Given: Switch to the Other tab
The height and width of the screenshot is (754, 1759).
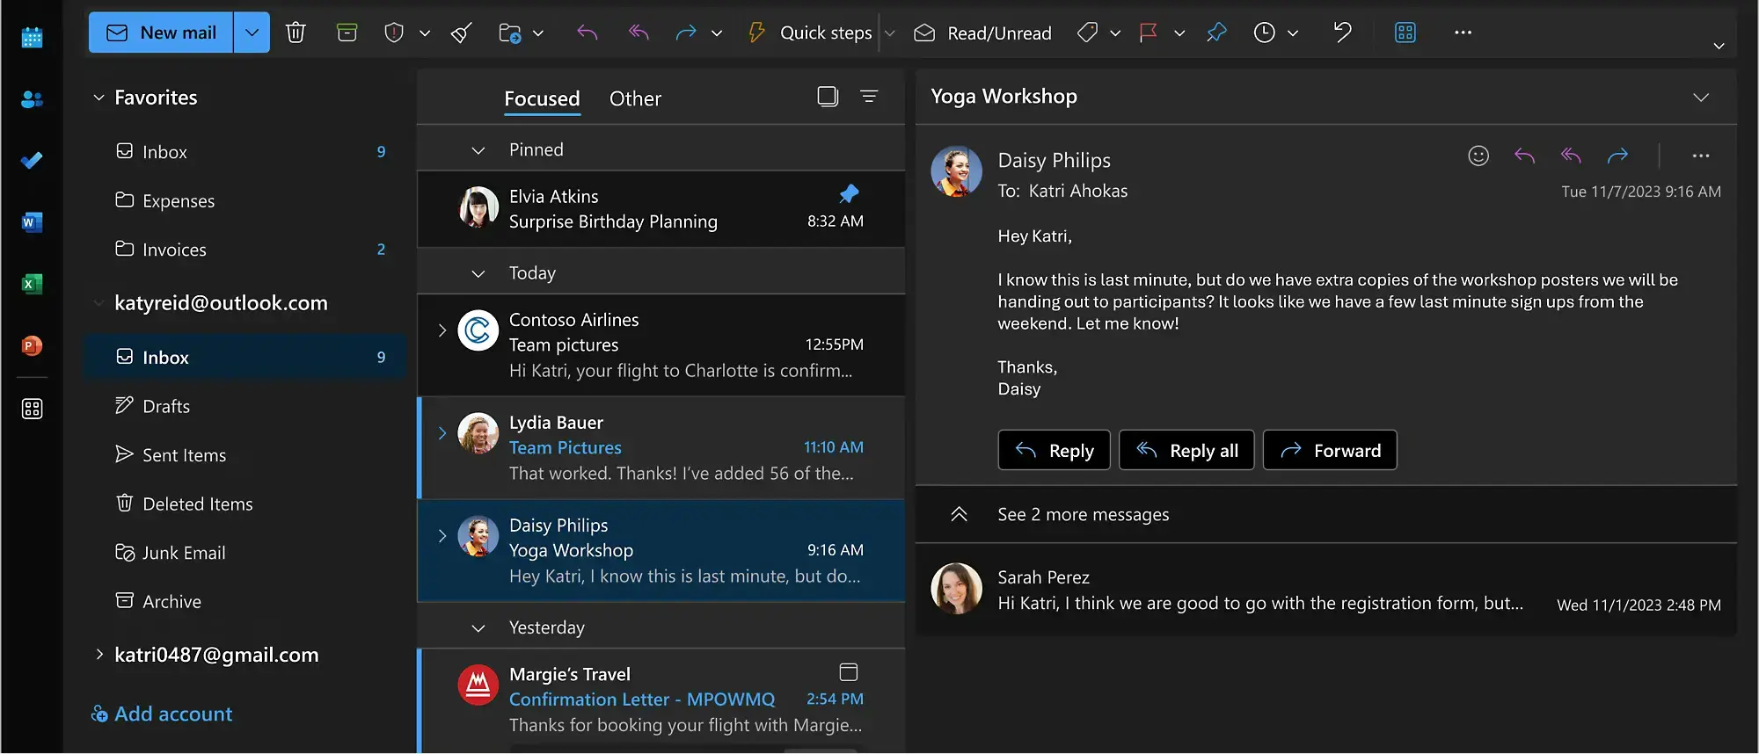Looking at the screenshot, I should click(635, 98).
